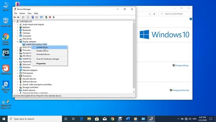Select the Security devices tree item
The width and height of the screenshot is (216, 122).
(x=29, y=79)
